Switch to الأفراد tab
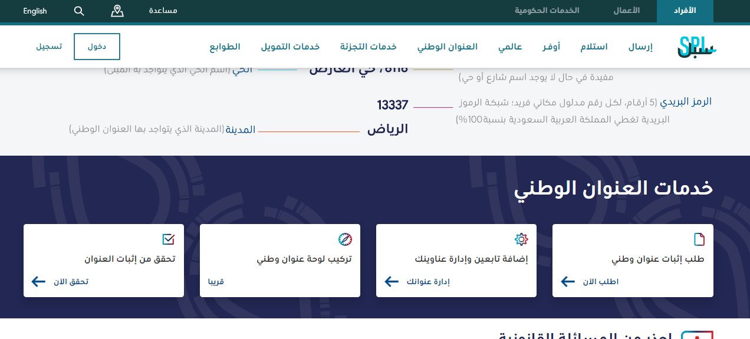The height and width of the screenshot is (339, 750). (685, 11)
